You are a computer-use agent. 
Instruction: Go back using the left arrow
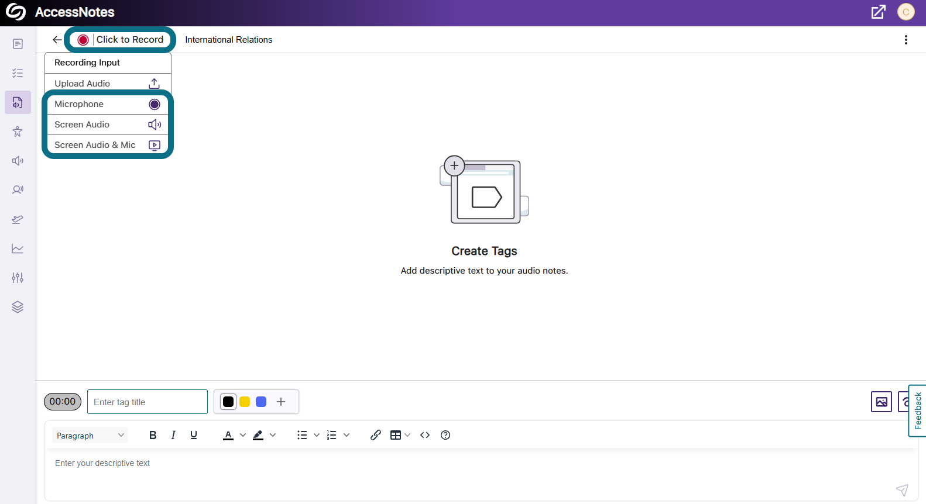click(57, 40)
